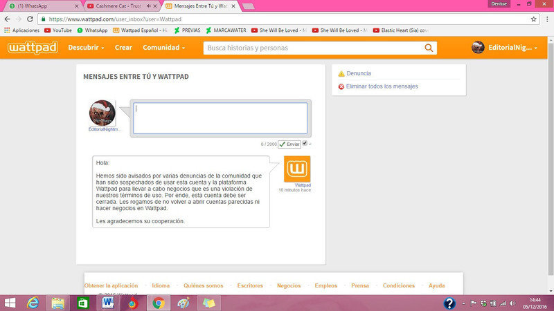Open the Chrome menu icon
The height and width of the screenshot is (311, 554).
tap(546, 19)
